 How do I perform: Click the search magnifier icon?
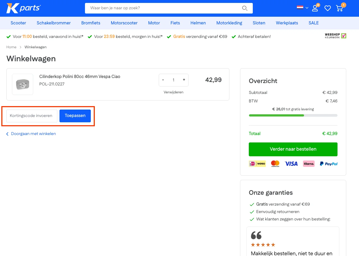[245, 8]
